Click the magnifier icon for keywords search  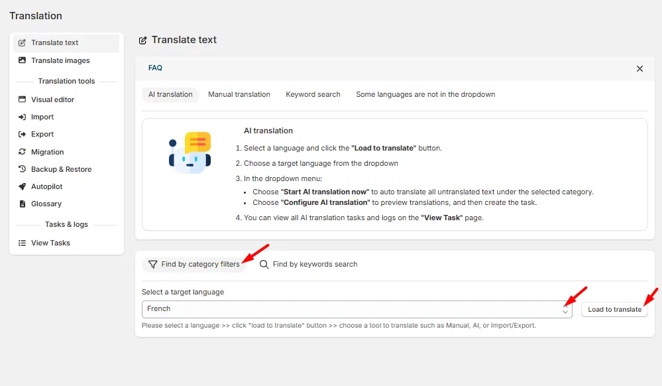click(264, 264)
